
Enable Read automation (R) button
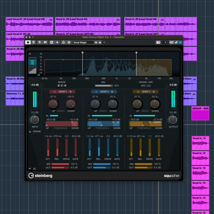[x=39, y=42]
